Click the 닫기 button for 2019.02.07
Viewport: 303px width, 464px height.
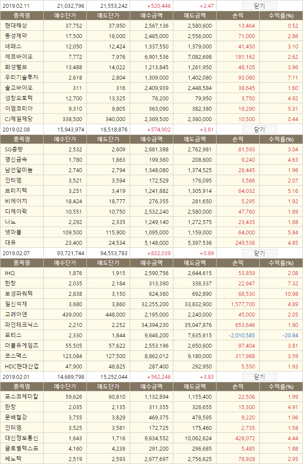(259, 253)
